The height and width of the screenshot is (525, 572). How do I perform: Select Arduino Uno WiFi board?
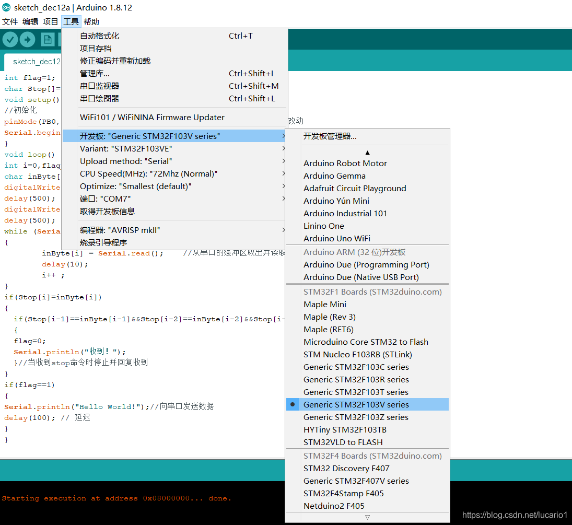(x=367, y=238)
